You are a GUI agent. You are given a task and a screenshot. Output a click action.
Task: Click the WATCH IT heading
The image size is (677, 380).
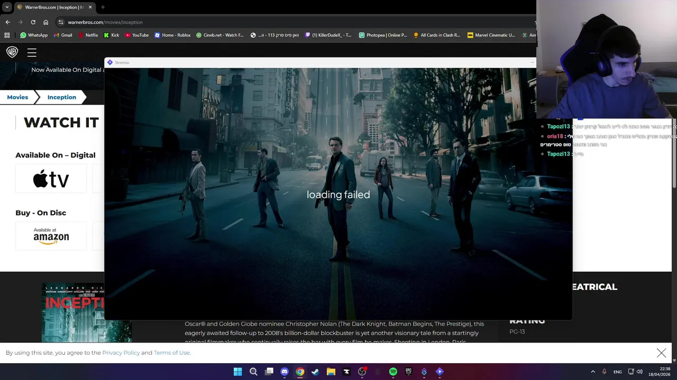point(61,122)
